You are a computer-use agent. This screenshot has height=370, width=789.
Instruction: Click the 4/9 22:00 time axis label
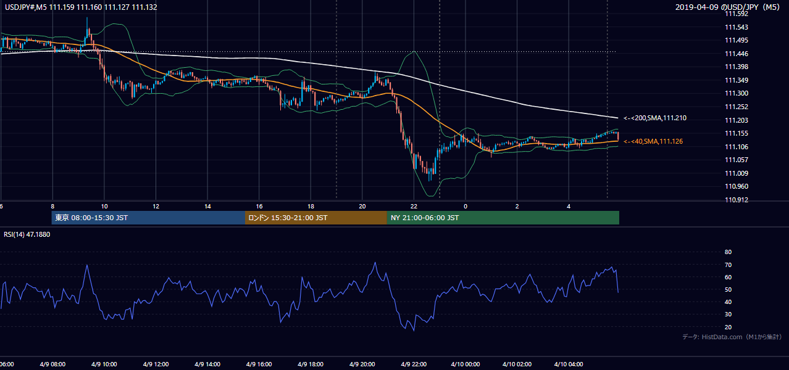(414, 364)
